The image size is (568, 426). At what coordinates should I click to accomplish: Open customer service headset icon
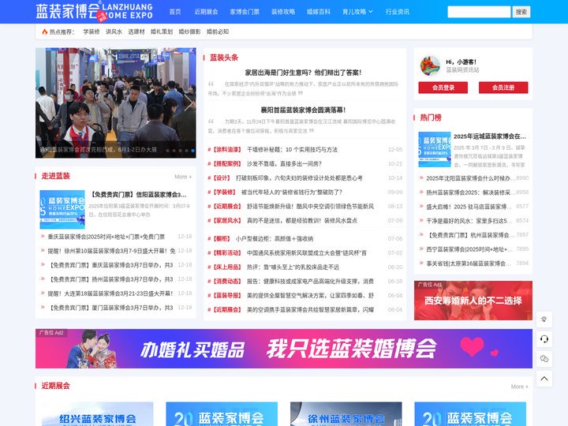[x=544, y=339]
